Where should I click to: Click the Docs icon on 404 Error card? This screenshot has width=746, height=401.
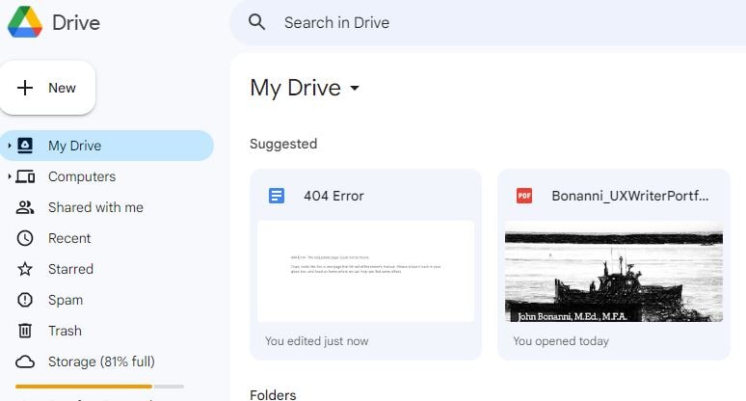277,196
